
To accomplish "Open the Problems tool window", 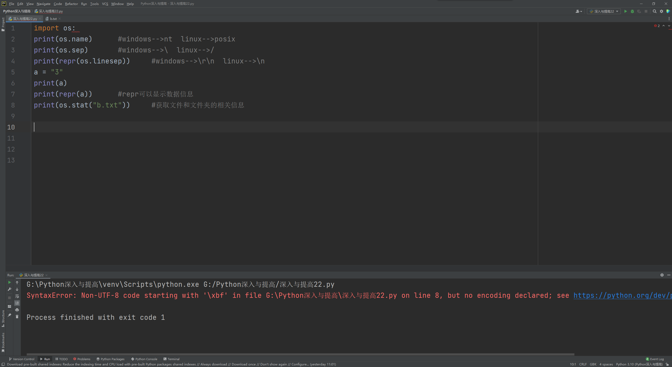I will point(82,359).
